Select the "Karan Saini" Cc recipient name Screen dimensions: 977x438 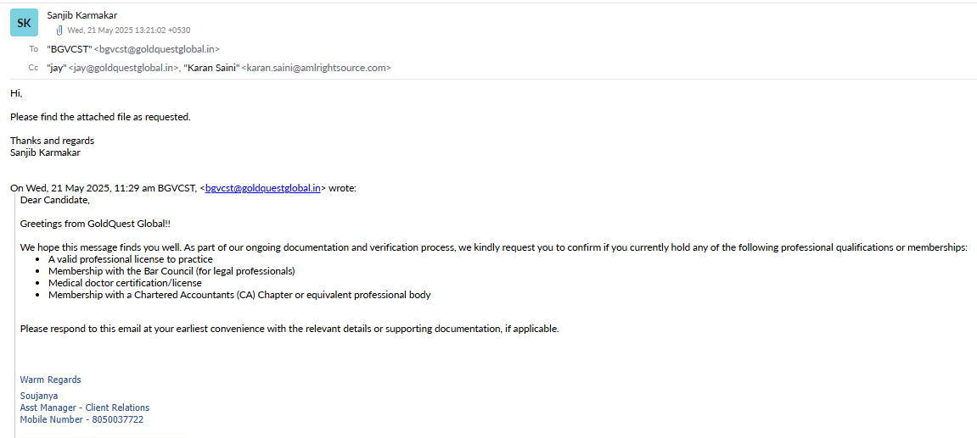pyautogui.click(x=211, y=68)
